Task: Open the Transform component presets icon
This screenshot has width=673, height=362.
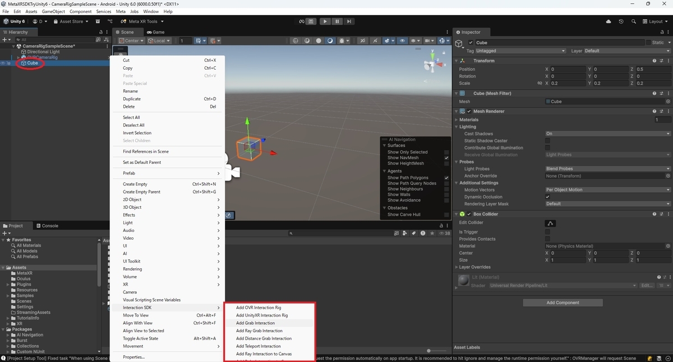Action: click(661, 61)
